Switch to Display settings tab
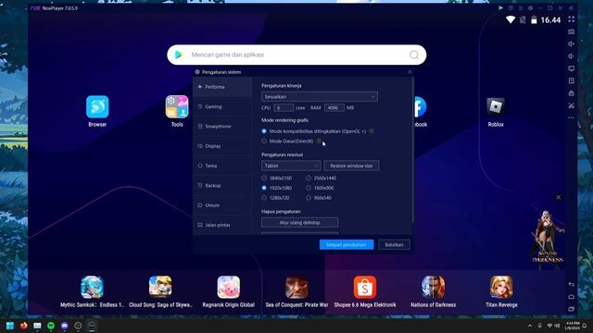 coord(222,146)
